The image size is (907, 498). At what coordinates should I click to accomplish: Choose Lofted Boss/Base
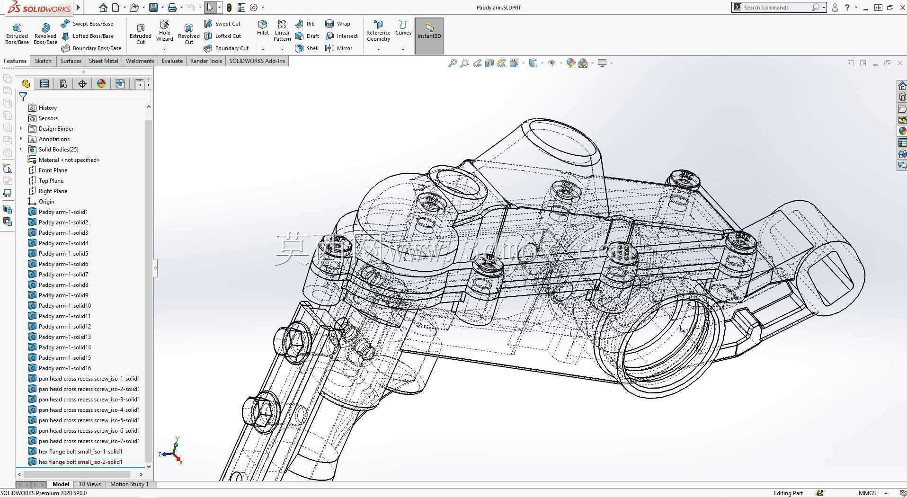87,36
